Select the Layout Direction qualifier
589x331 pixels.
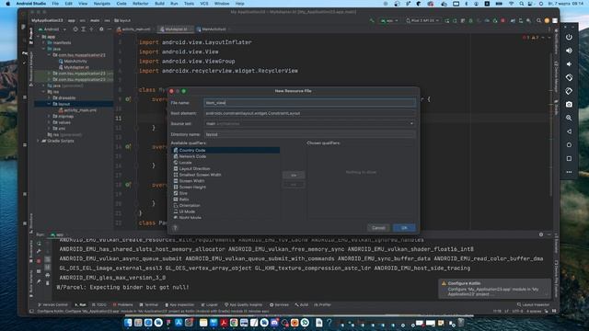225,168
